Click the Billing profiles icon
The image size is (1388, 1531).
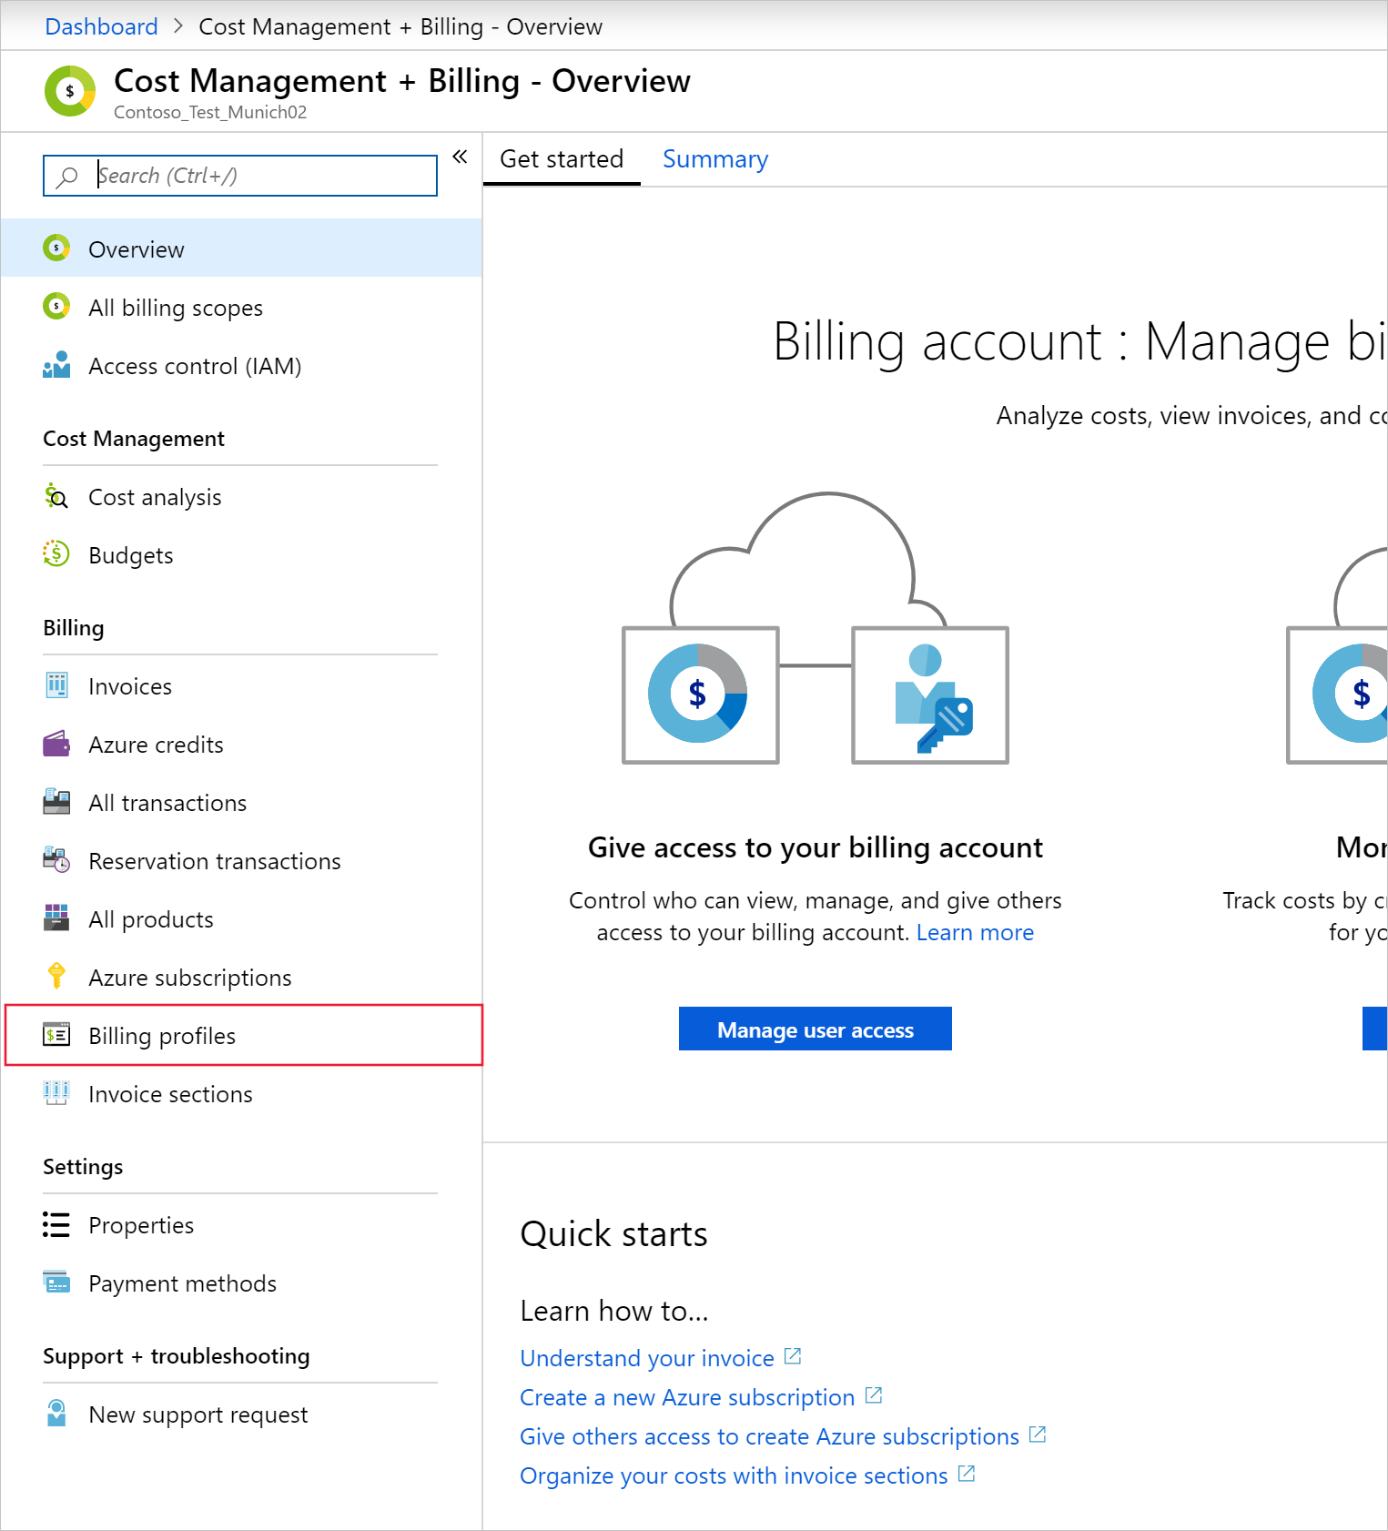click(x=56, y=1035)
